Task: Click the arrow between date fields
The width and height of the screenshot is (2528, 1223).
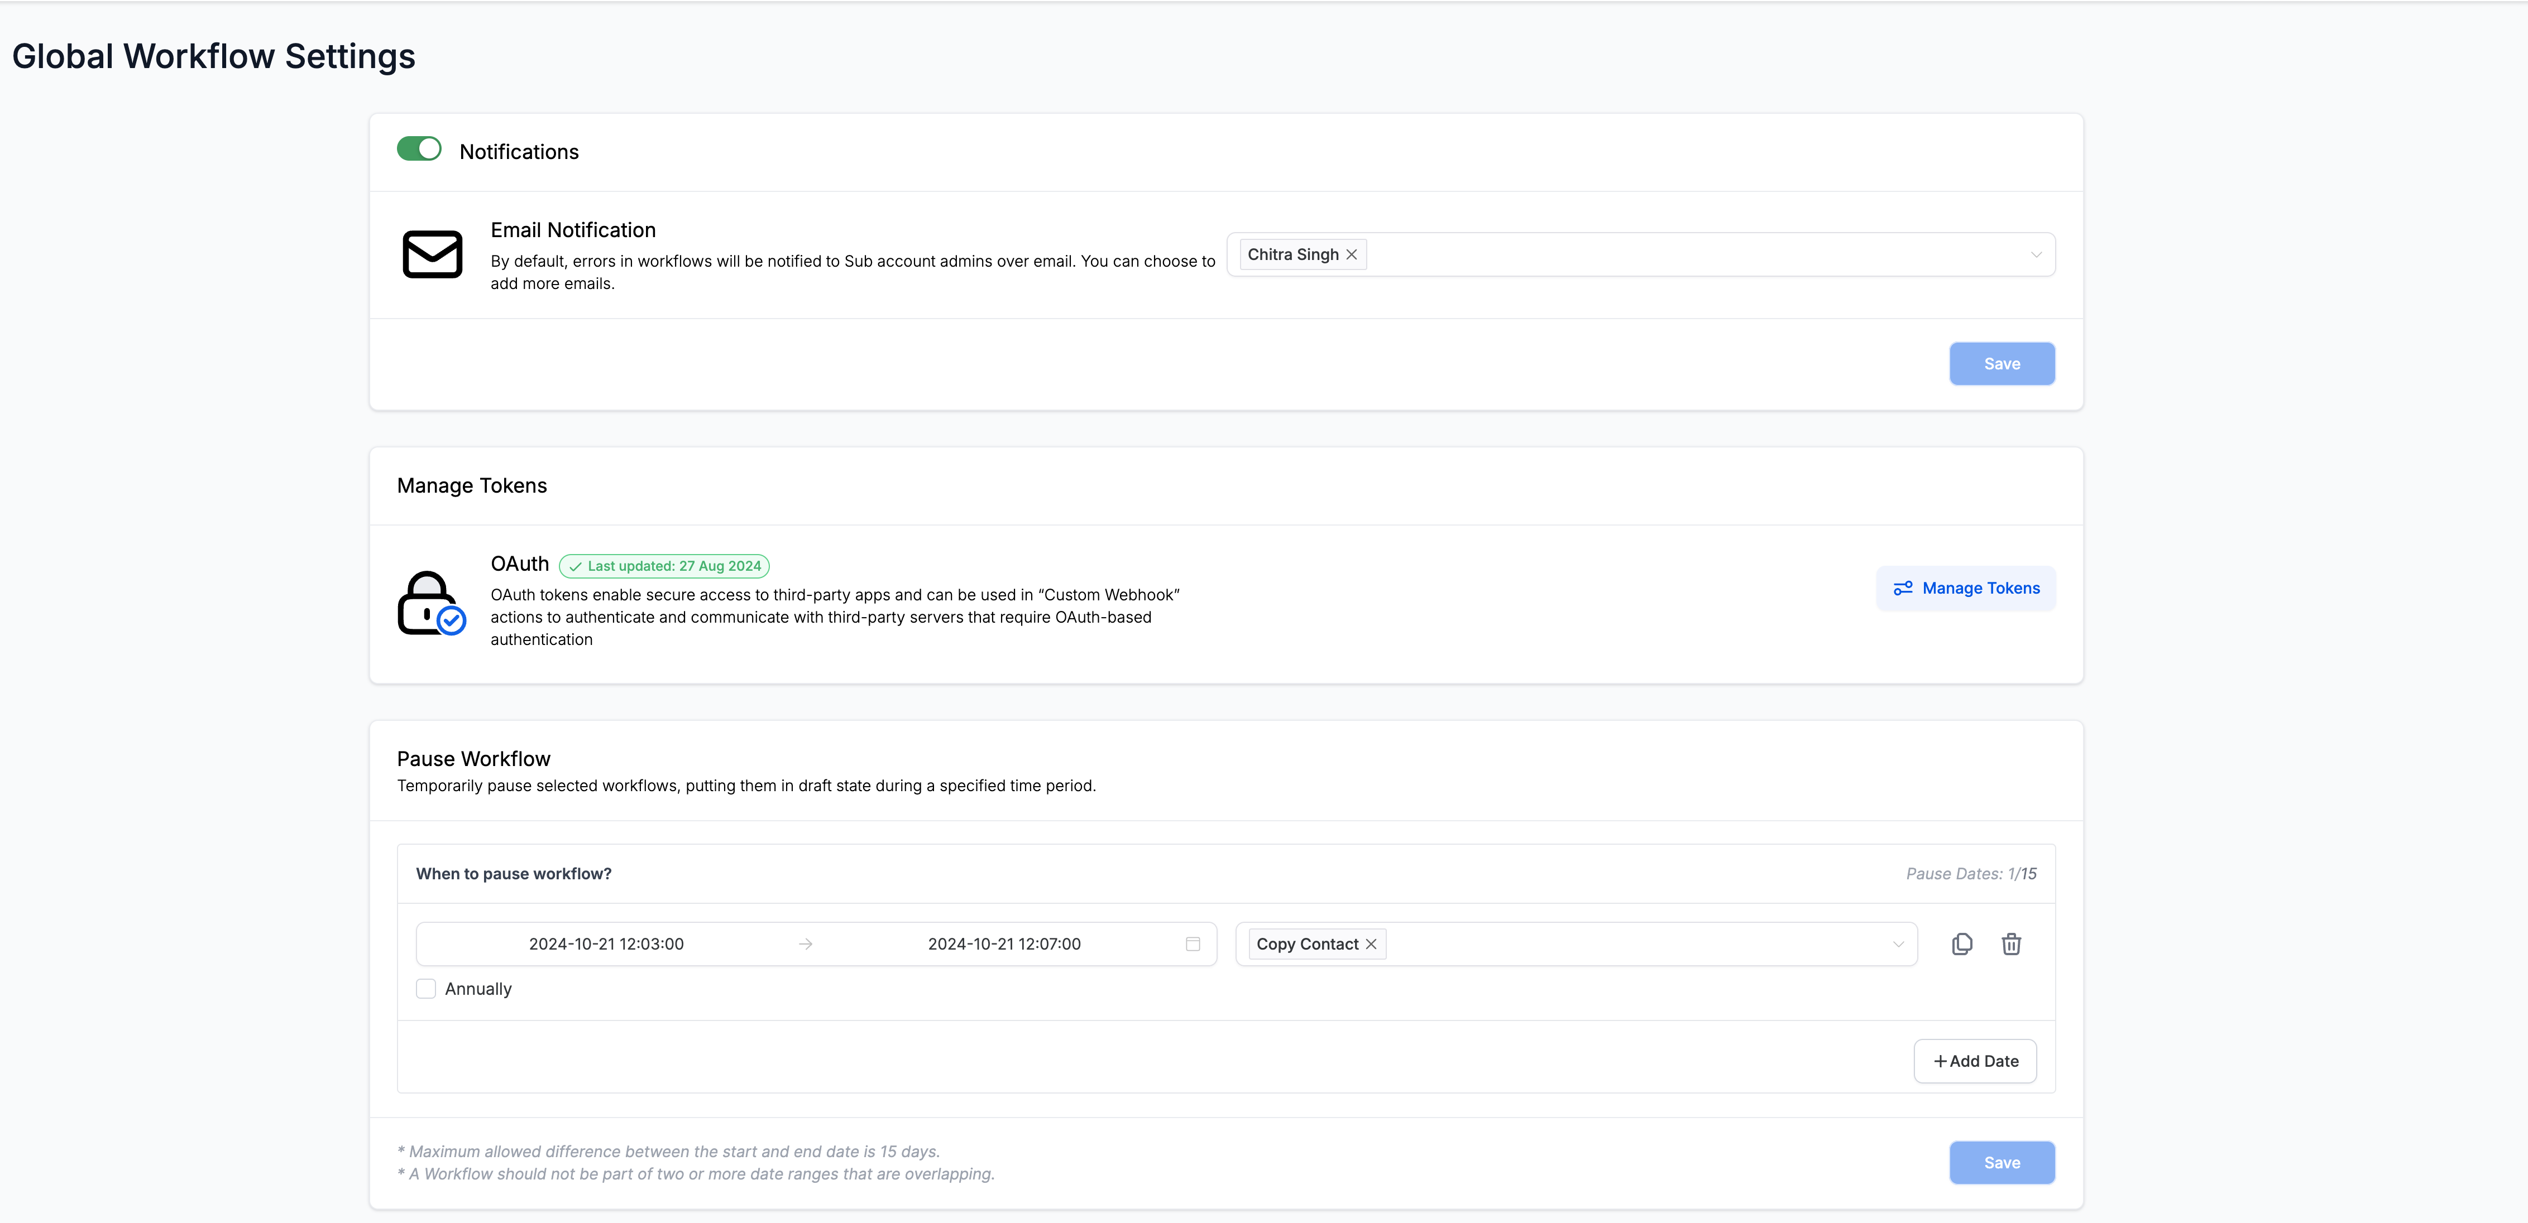Action: pos(806,943)
